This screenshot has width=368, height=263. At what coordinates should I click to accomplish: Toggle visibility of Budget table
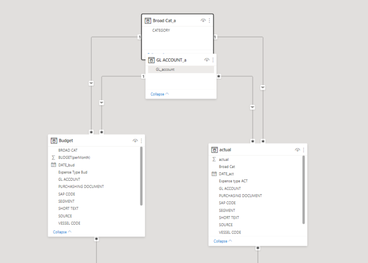point(135,140)
